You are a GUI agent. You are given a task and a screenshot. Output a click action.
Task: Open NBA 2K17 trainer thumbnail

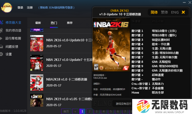(x=37, y=63)
